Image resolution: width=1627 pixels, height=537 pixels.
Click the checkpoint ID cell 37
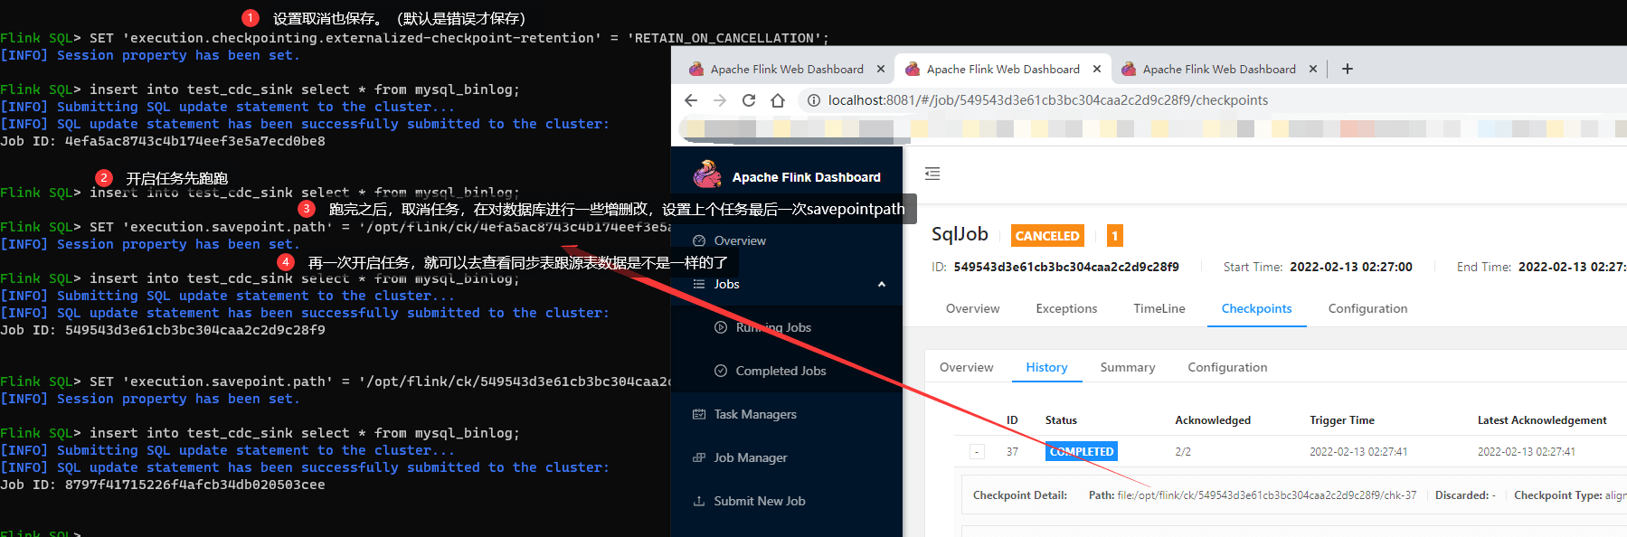click(1012, 451)
